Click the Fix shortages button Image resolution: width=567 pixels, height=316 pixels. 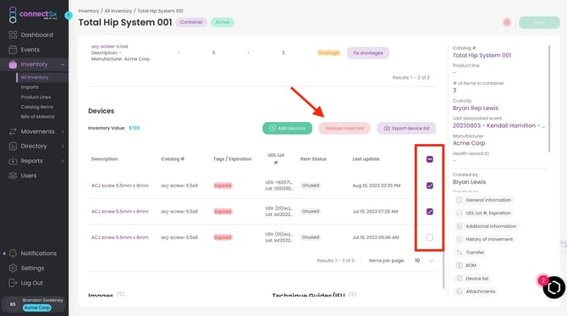click(x=368, y=53)
